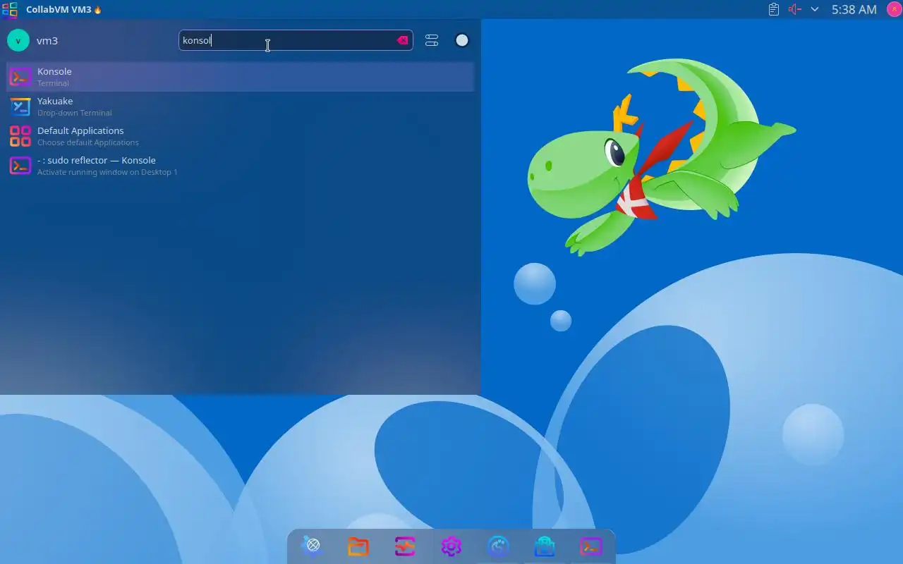Click the Yakuake result icon
This screenshot has height=564, width=903.
click(x=20, y=106)
